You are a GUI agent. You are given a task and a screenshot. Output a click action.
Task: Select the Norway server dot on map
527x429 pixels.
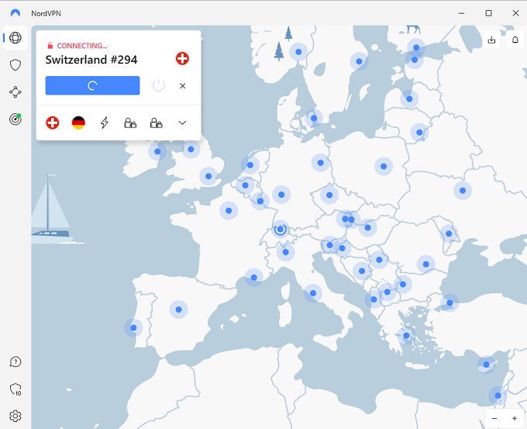298,52
